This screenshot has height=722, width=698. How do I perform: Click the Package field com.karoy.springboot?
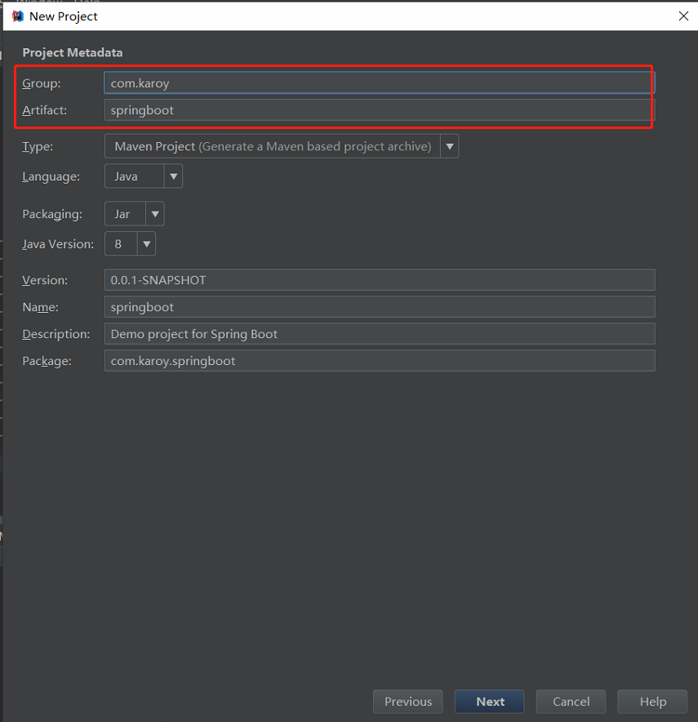379,361
